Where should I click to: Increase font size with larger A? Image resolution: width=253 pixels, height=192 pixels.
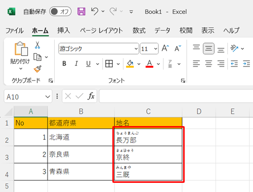click(x=165, y=48)
